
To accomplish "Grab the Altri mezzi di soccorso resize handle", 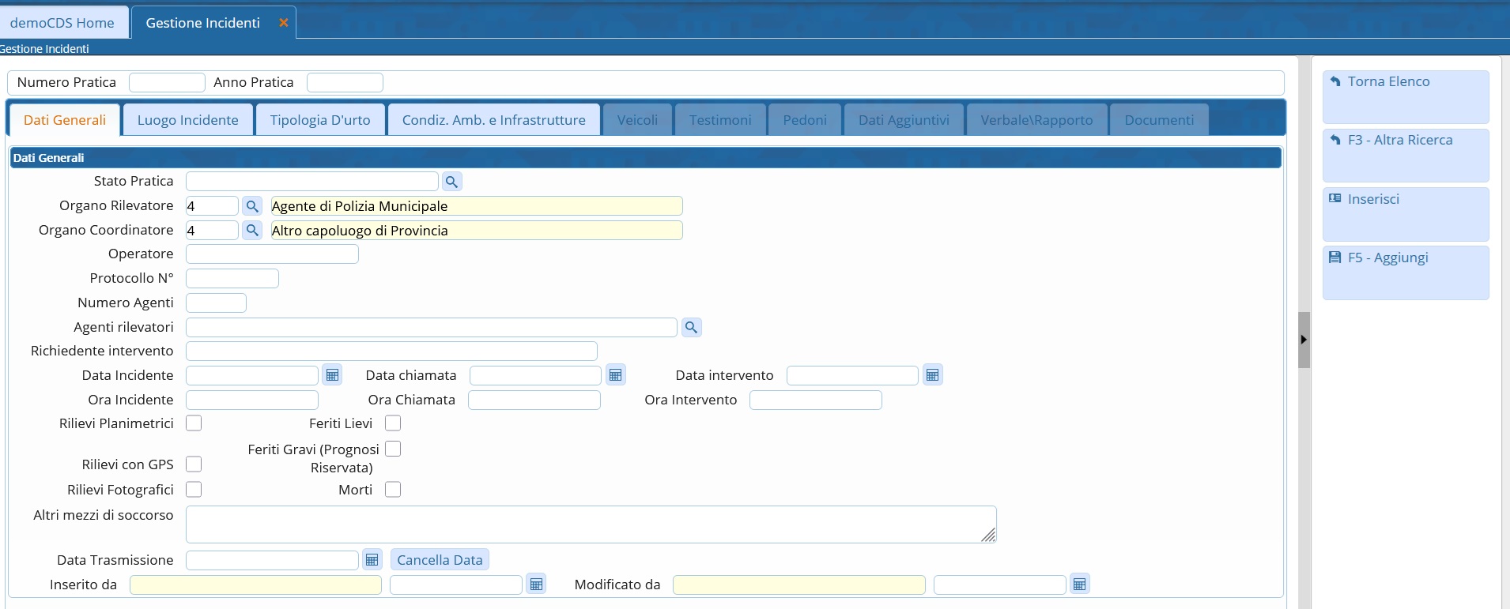I will 989,536.
